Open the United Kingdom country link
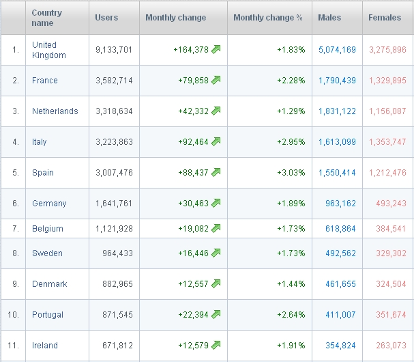The height and width of the screenshot is (362, 414). (48, 50)
